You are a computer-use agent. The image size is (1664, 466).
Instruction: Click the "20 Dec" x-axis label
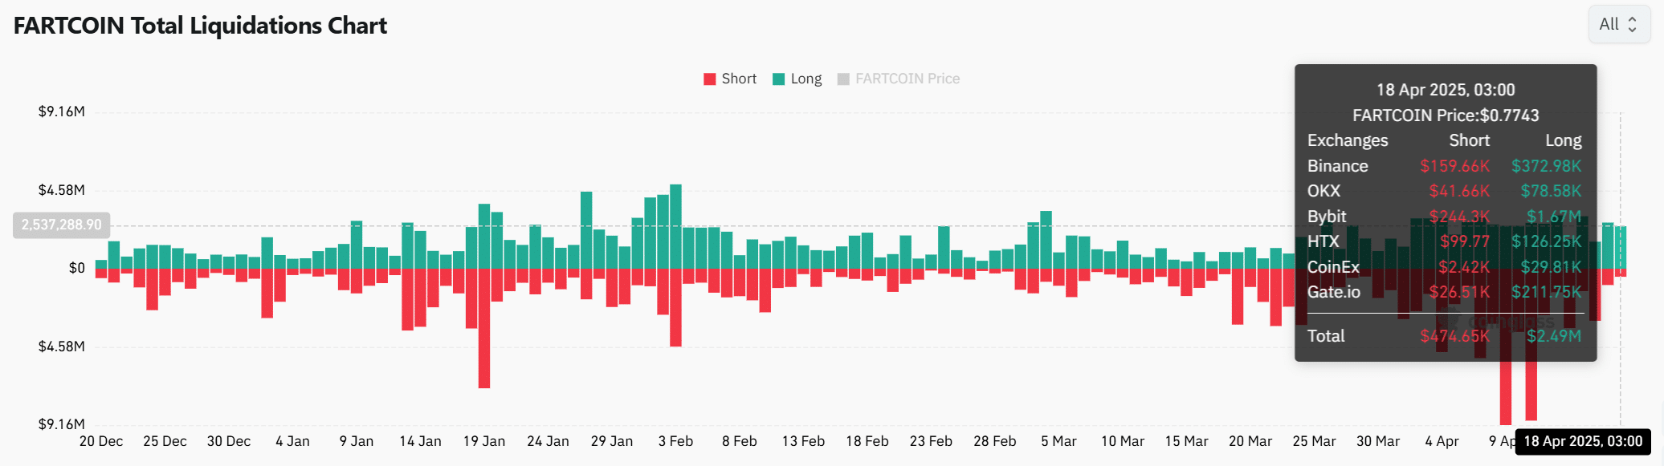[101, 441]
